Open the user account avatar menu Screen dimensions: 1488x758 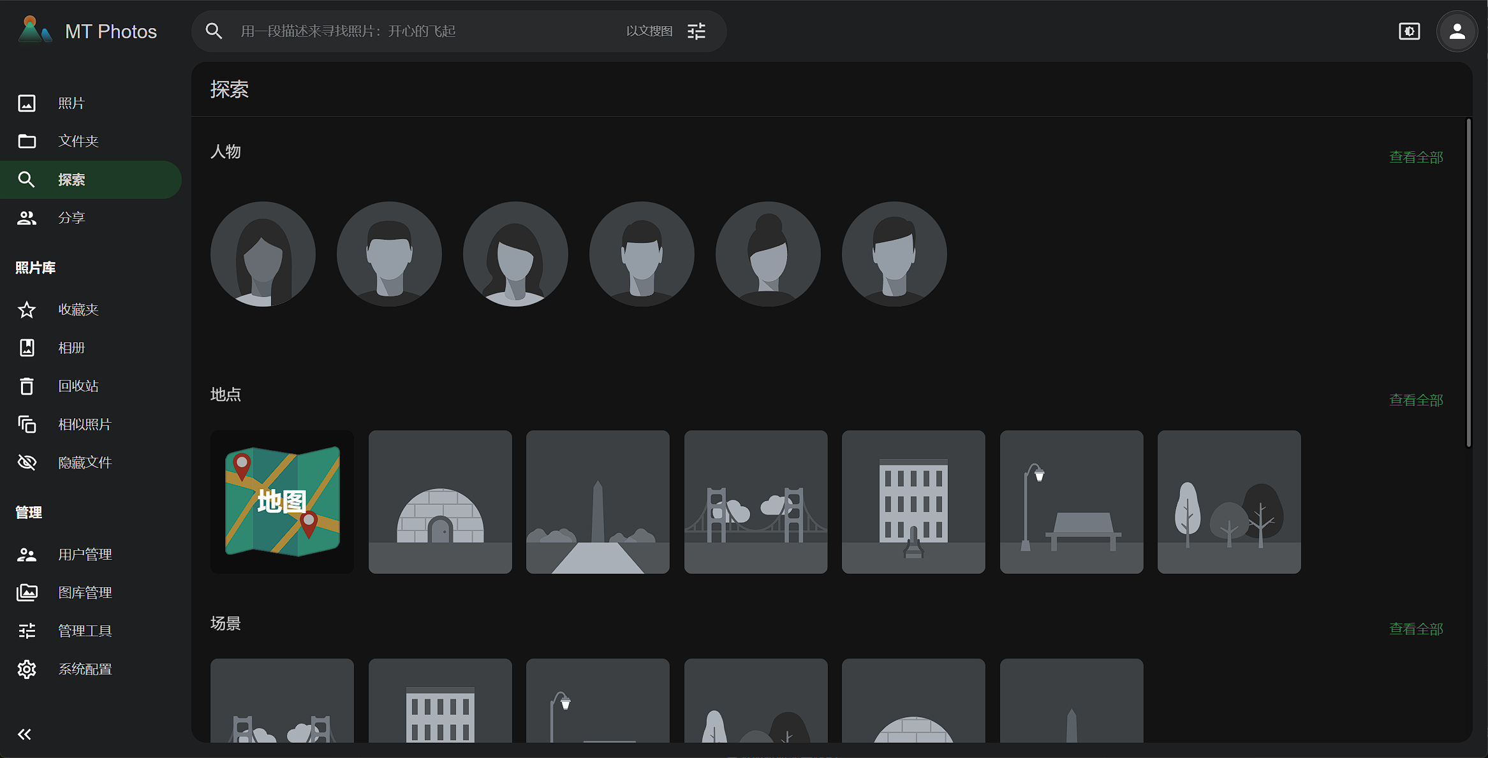(x=1457, y=31)
